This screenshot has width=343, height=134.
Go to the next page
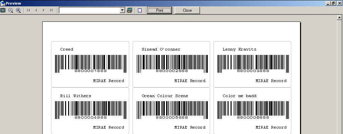(44, 10)
